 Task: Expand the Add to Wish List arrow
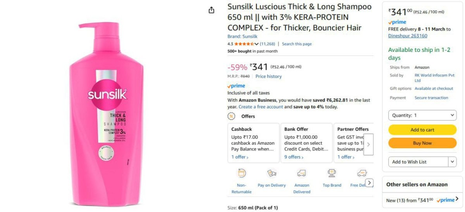[452, 162]
